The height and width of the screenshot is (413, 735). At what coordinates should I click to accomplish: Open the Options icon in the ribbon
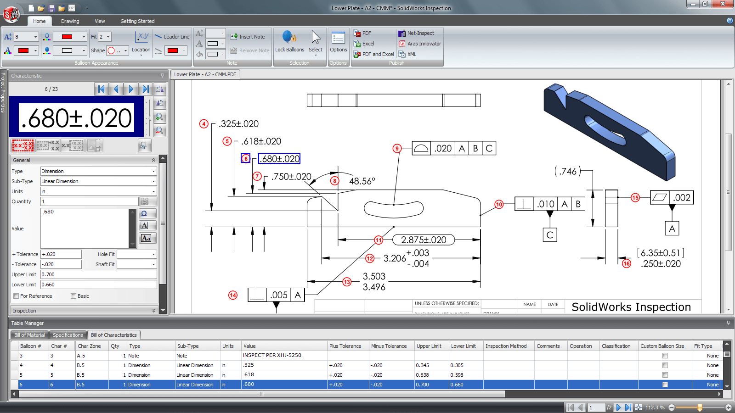(339, 38)
